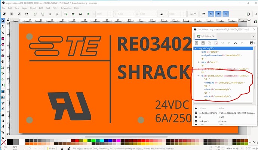Open the Filters menu
The width and height of the screenshot is (258, 150).
56,8
